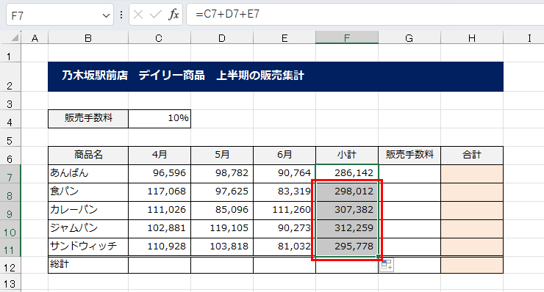Select column H header

coord(472,37)
